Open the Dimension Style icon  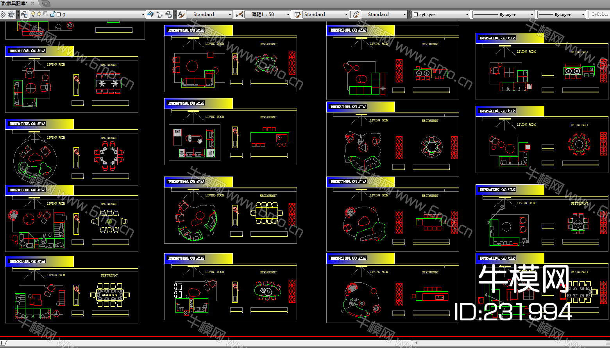[x=239, y=14]
